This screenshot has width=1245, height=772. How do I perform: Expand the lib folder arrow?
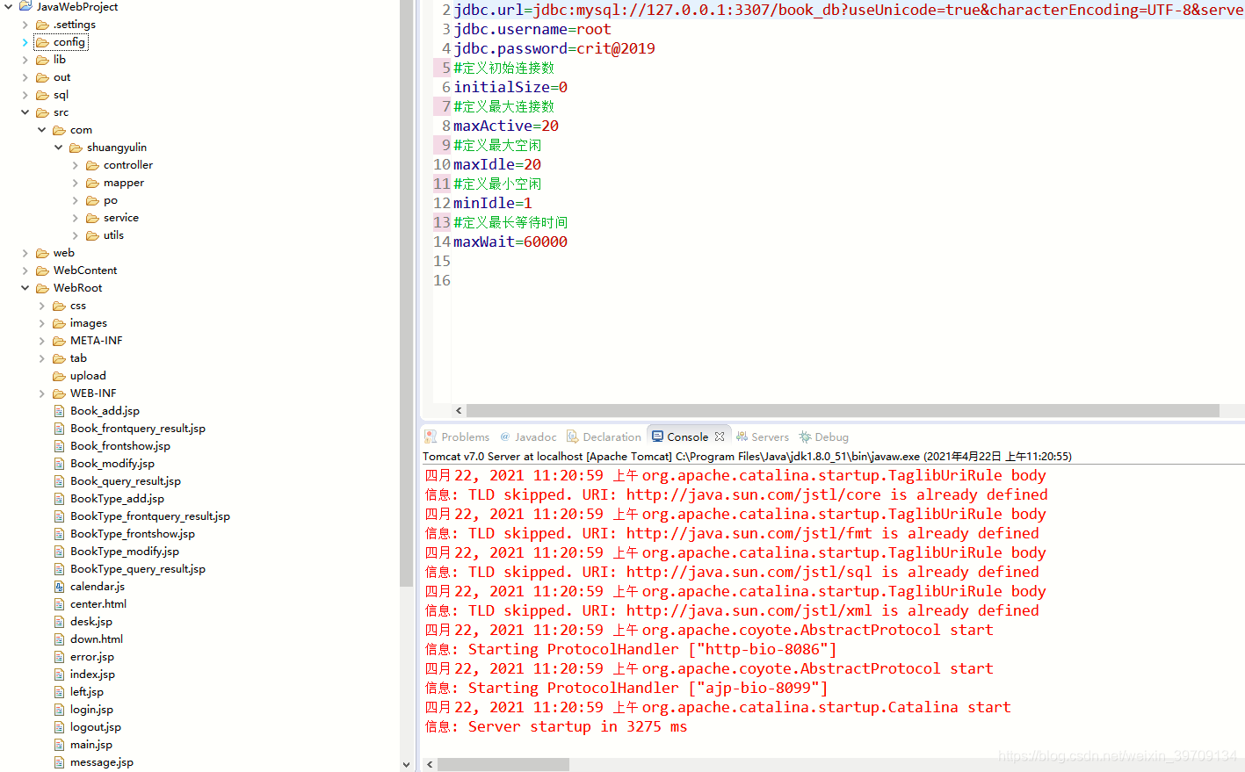[x=25, y=60]
